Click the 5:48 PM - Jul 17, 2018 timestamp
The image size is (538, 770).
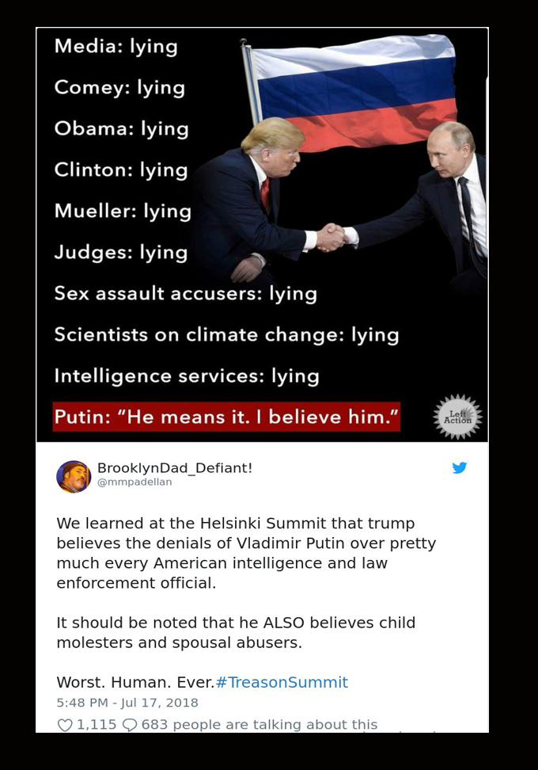[x=127, y=703]
